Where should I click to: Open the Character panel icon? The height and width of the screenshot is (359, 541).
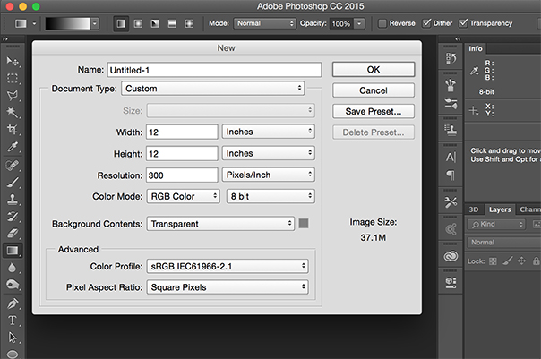[x=451, y=158]
